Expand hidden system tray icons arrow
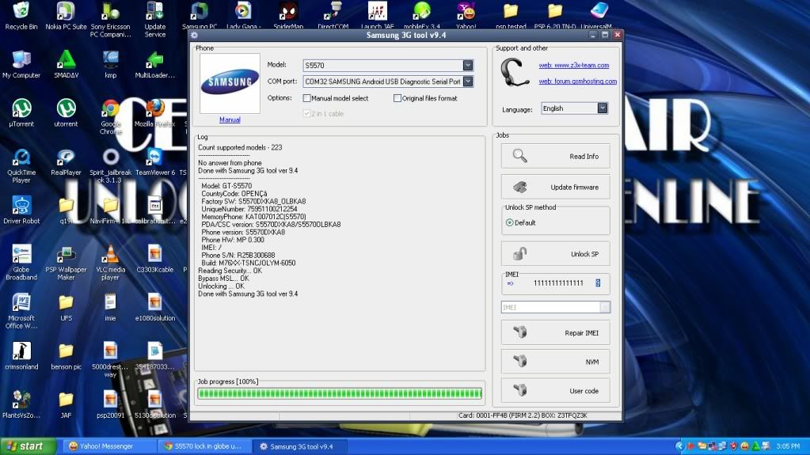 pos(680,446)
